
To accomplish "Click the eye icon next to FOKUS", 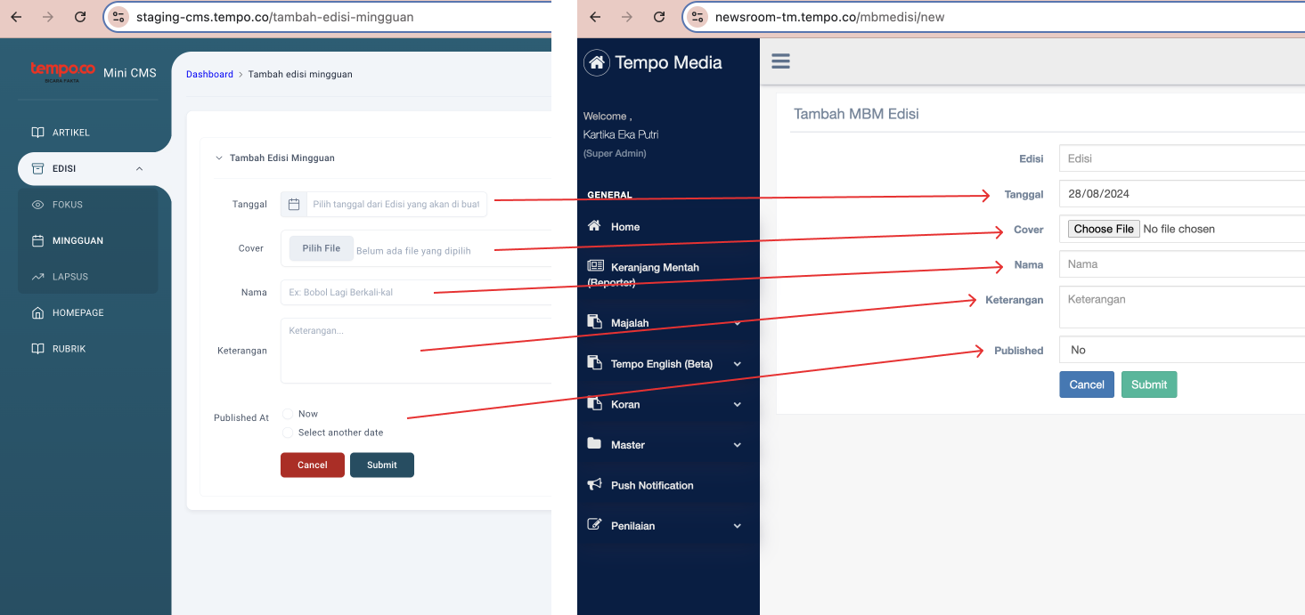I will 37,205.
